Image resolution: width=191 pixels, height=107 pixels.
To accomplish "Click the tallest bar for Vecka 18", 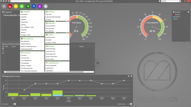I will tap(58, 93).
